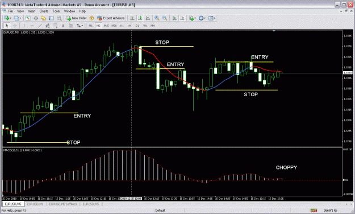
Task: Open the Periods clock icon
Action: coord(201,18)
